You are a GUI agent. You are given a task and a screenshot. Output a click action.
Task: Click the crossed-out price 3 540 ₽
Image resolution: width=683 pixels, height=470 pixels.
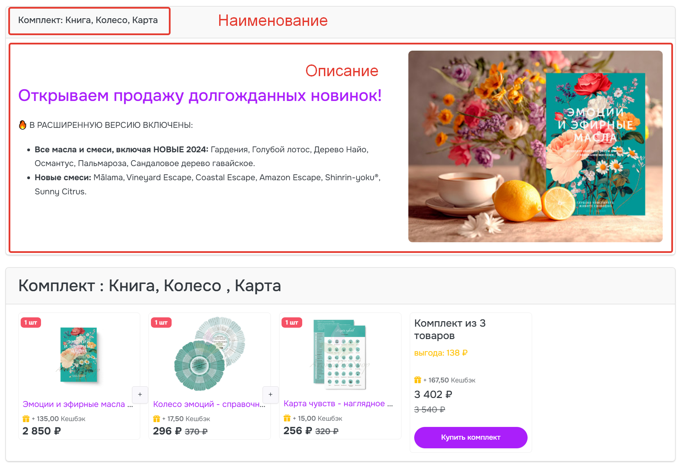pos(429,409)
